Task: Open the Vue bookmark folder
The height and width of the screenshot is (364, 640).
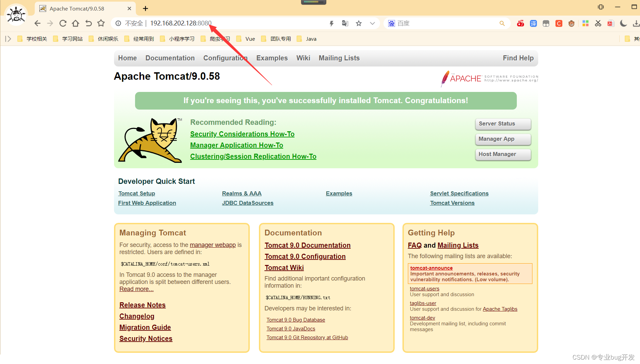Action: click(x=246, y=39)
